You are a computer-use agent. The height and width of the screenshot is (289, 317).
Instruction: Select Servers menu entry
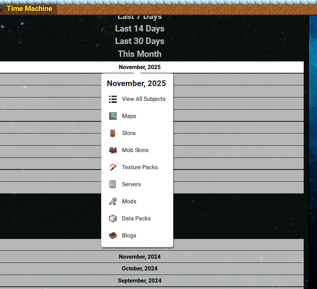pyautogui.click(x=131, y=184)
